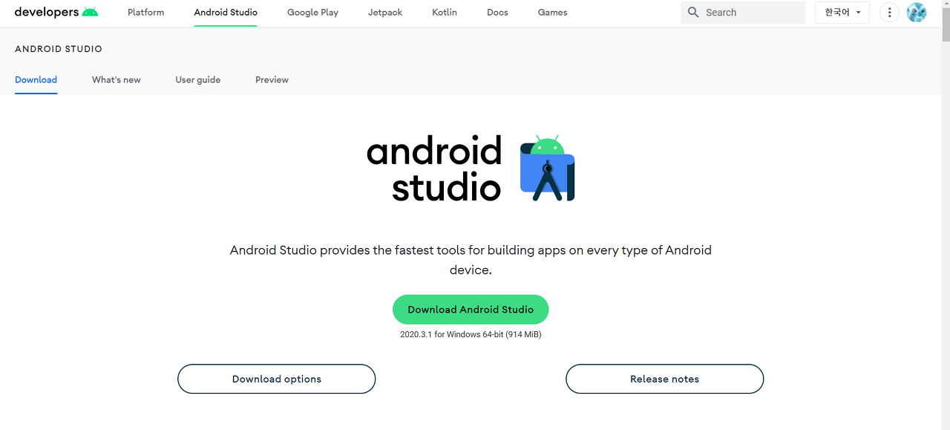This screenshot has width=950, height=430.
Task: Click the Download Android Studio button
Action: coord(471,310)
